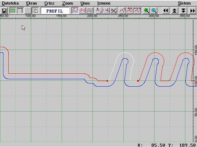197x147 pixels.
Task: Click the horizontal ruler label 100.00
Action: (x=31, y=16)
